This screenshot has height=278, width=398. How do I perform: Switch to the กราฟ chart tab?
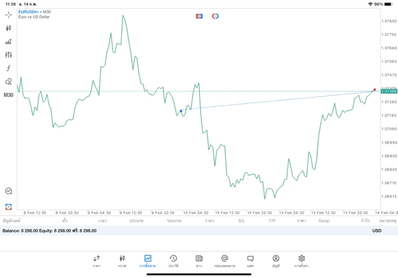[x=122, y=261]
